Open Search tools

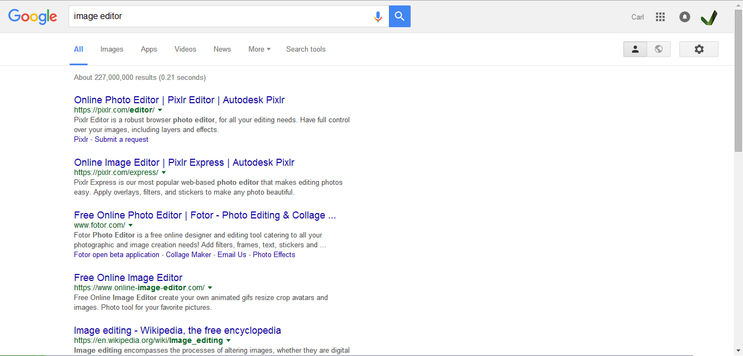pos(306,49)
